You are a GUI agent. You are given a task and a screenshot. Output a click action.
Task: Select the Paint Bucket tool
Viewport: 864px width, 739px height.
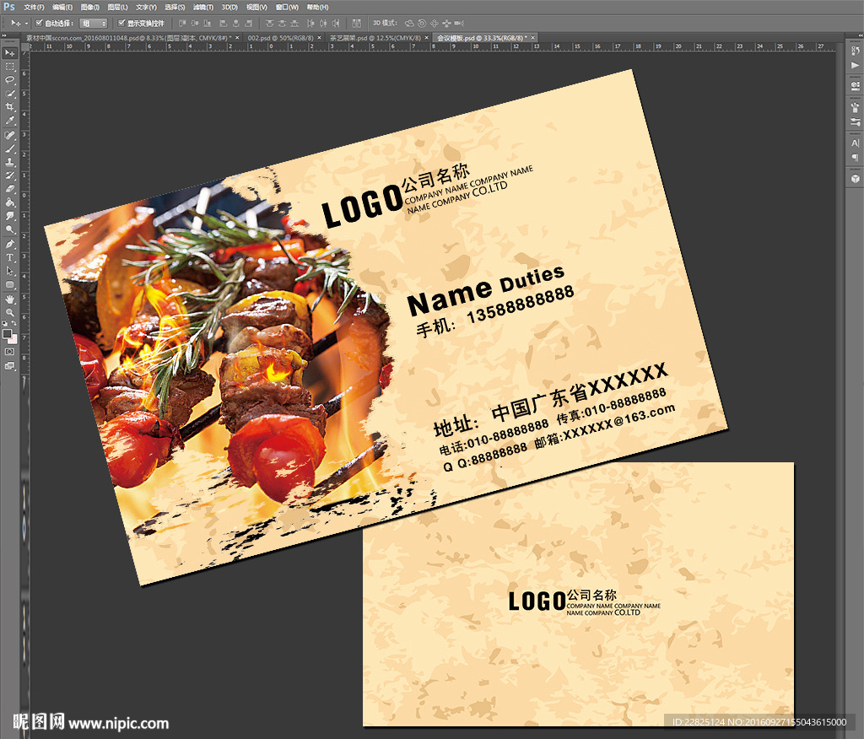tap(9, 202)
